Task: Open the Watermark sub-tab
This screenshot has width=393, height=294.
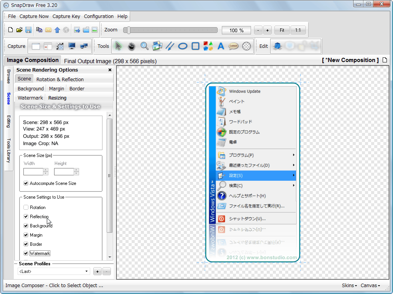Action: (x=30, y=98)
